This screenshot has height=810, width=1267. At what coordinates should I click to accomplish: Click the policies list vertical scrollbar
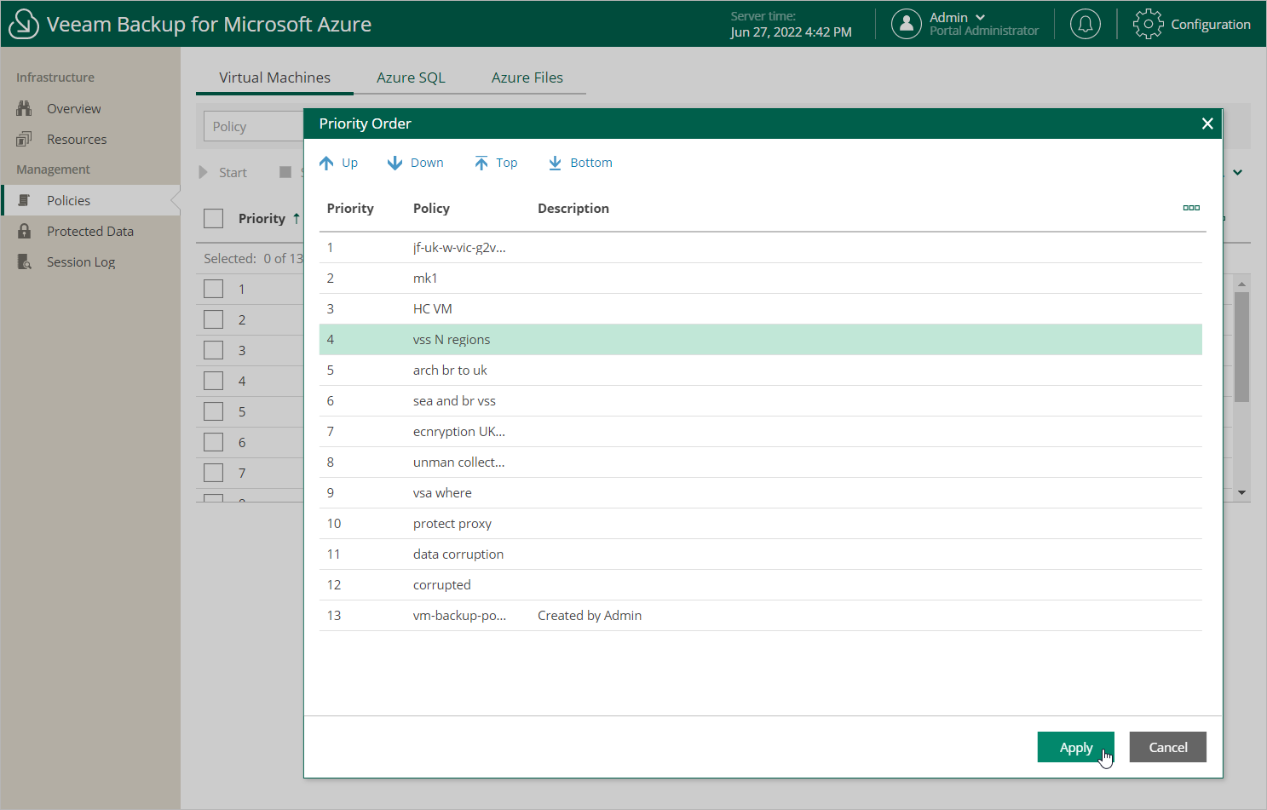coord(1241,346)
